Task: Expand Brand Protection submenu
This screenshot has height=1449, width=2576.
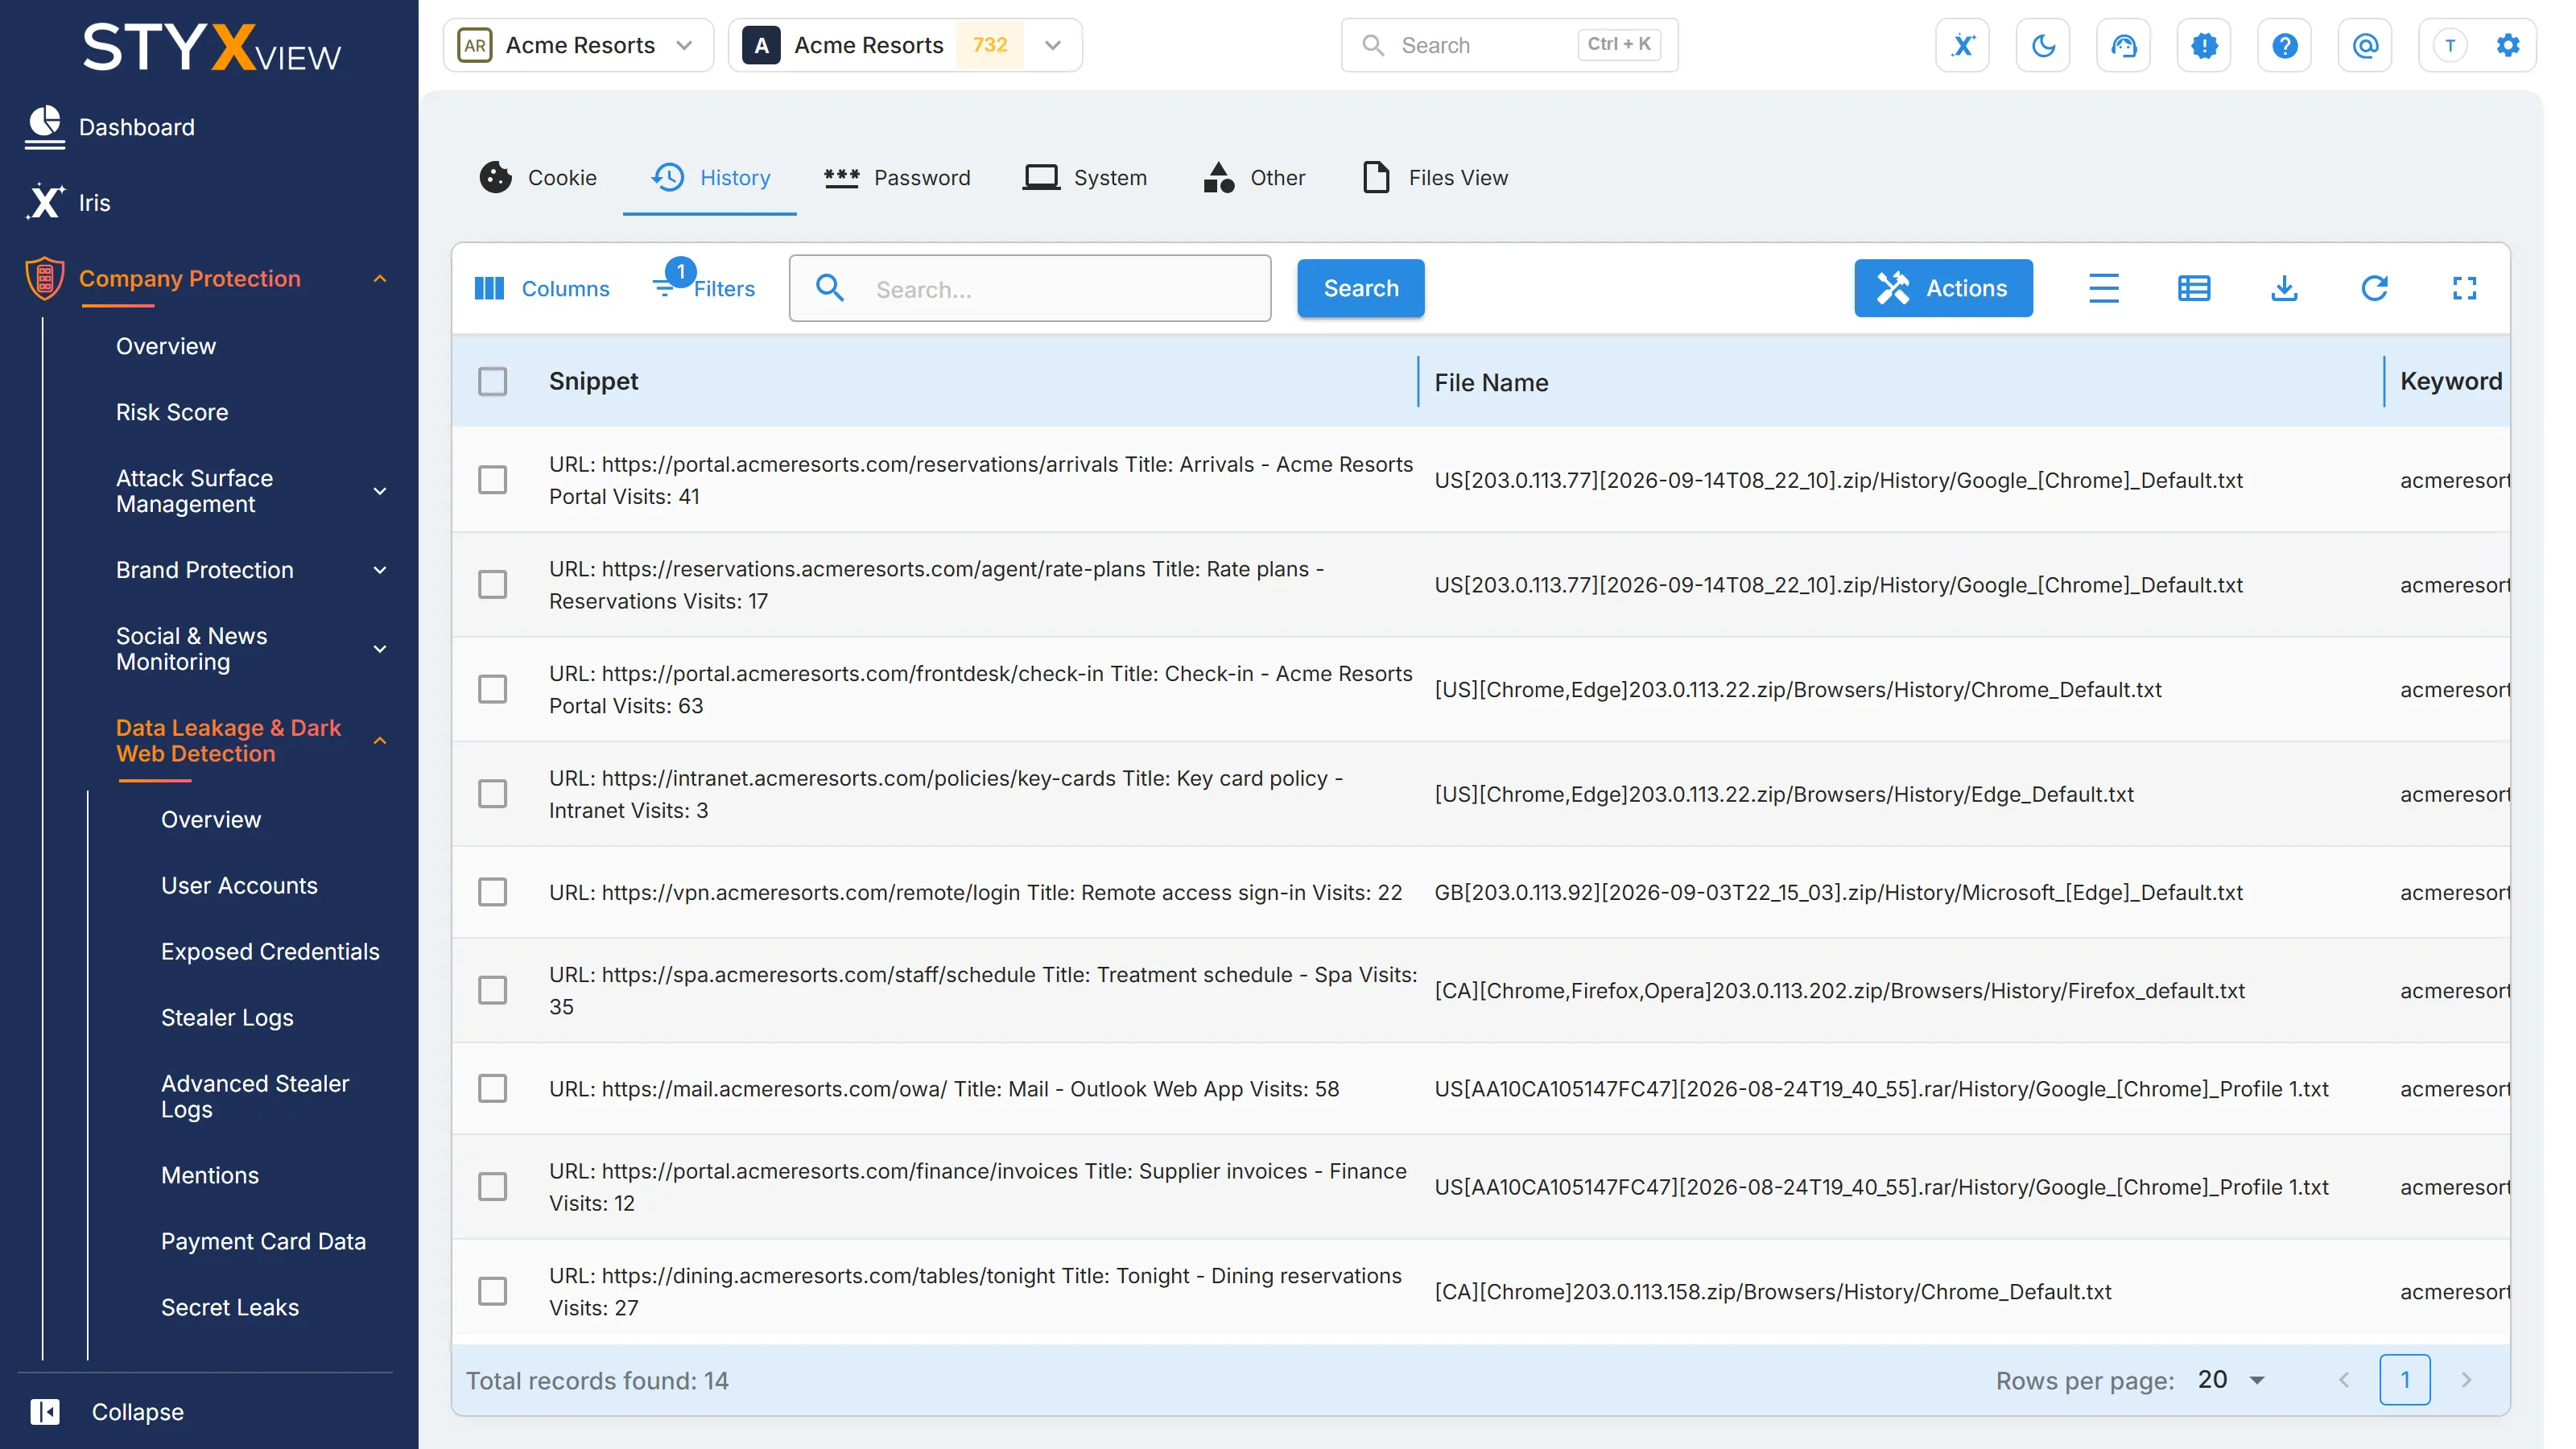Action: 380,570
